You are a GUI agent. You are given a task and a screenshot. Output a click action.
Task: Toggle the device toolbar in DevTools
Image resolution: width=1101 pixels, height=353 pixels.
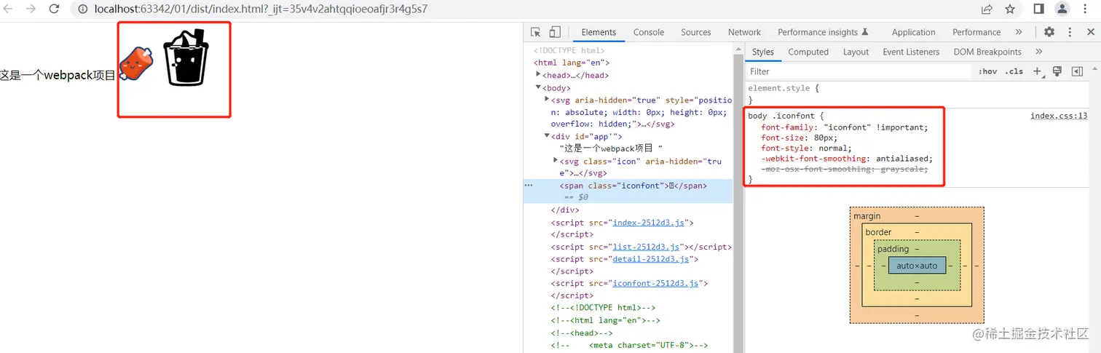pyautogui.click(x=555, y=32)
